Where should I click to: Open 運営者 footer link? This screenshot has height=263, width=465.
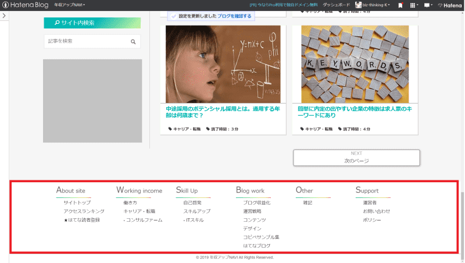(x=370, y=202)
